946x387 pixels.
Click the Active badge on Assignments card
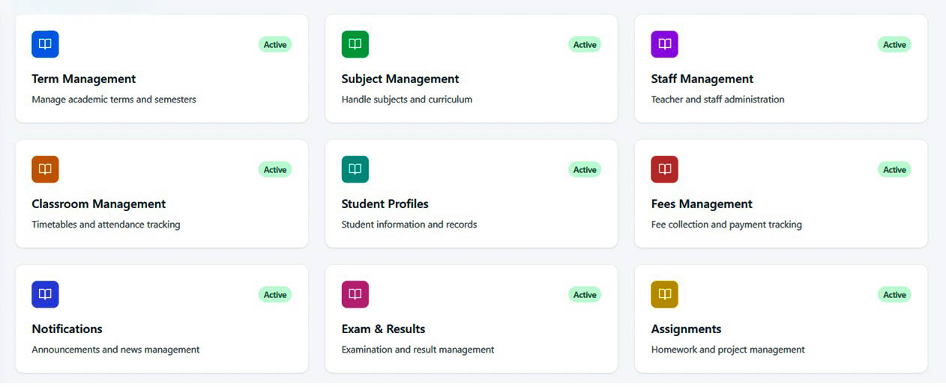894,295
